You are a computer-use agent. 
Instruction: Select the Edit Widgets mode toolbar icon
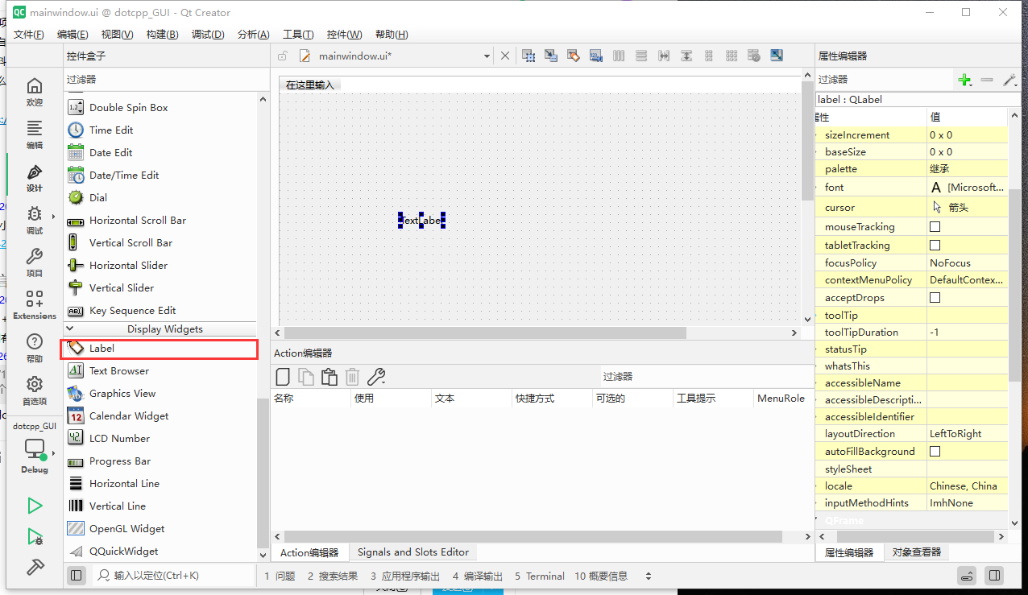click(x=529, y=56)
